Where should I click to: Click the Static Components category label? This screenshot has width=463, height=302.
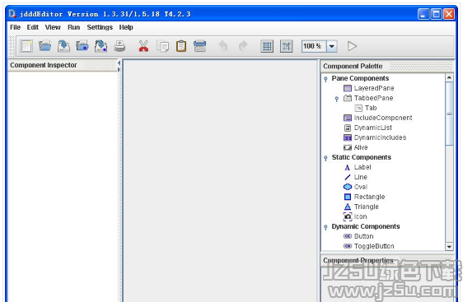point(362,157)
